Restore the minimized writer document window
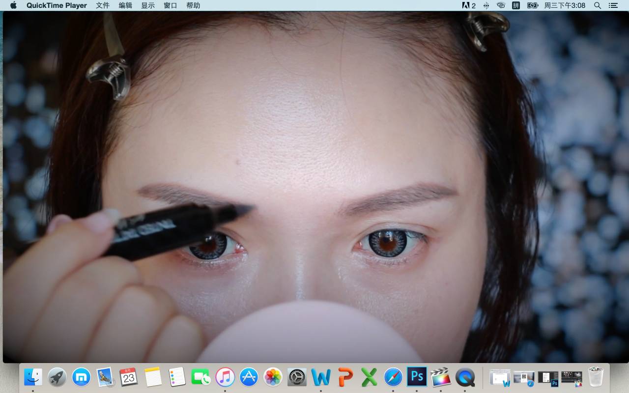This screenshot has width=629, height=393. [x=500, y=378]
